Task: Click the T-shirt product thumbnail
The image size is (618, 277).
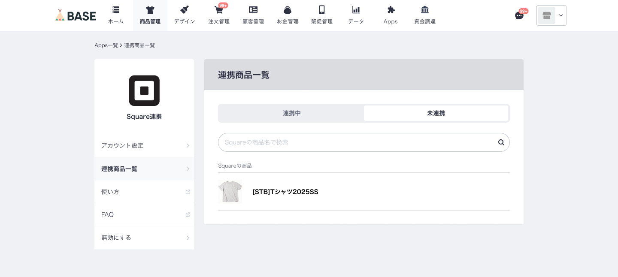Action: point(230,191)
